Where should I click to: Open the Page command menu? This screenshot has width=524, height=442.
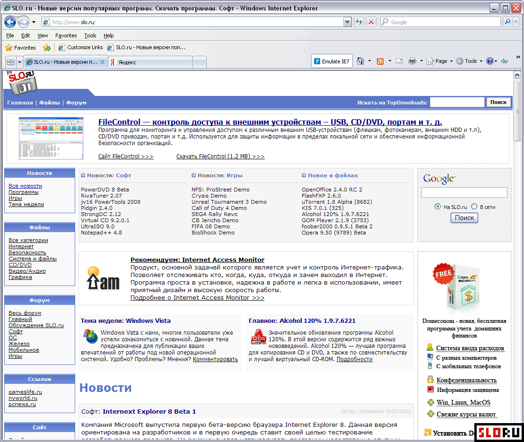click(x=439, y=61)
